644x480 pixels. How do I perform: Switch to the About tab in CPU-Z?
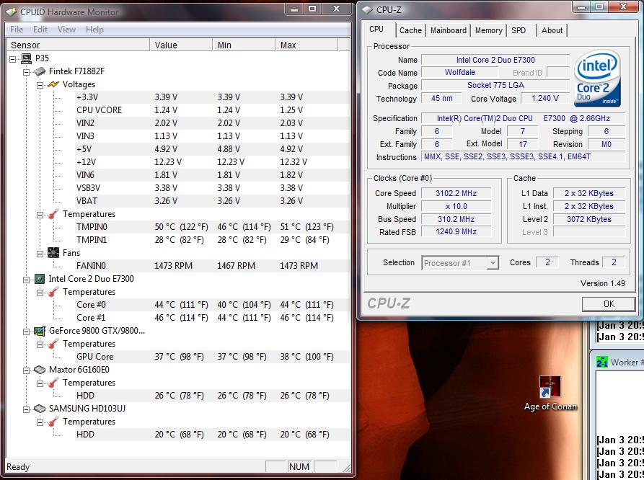click(x=552, y=30)
